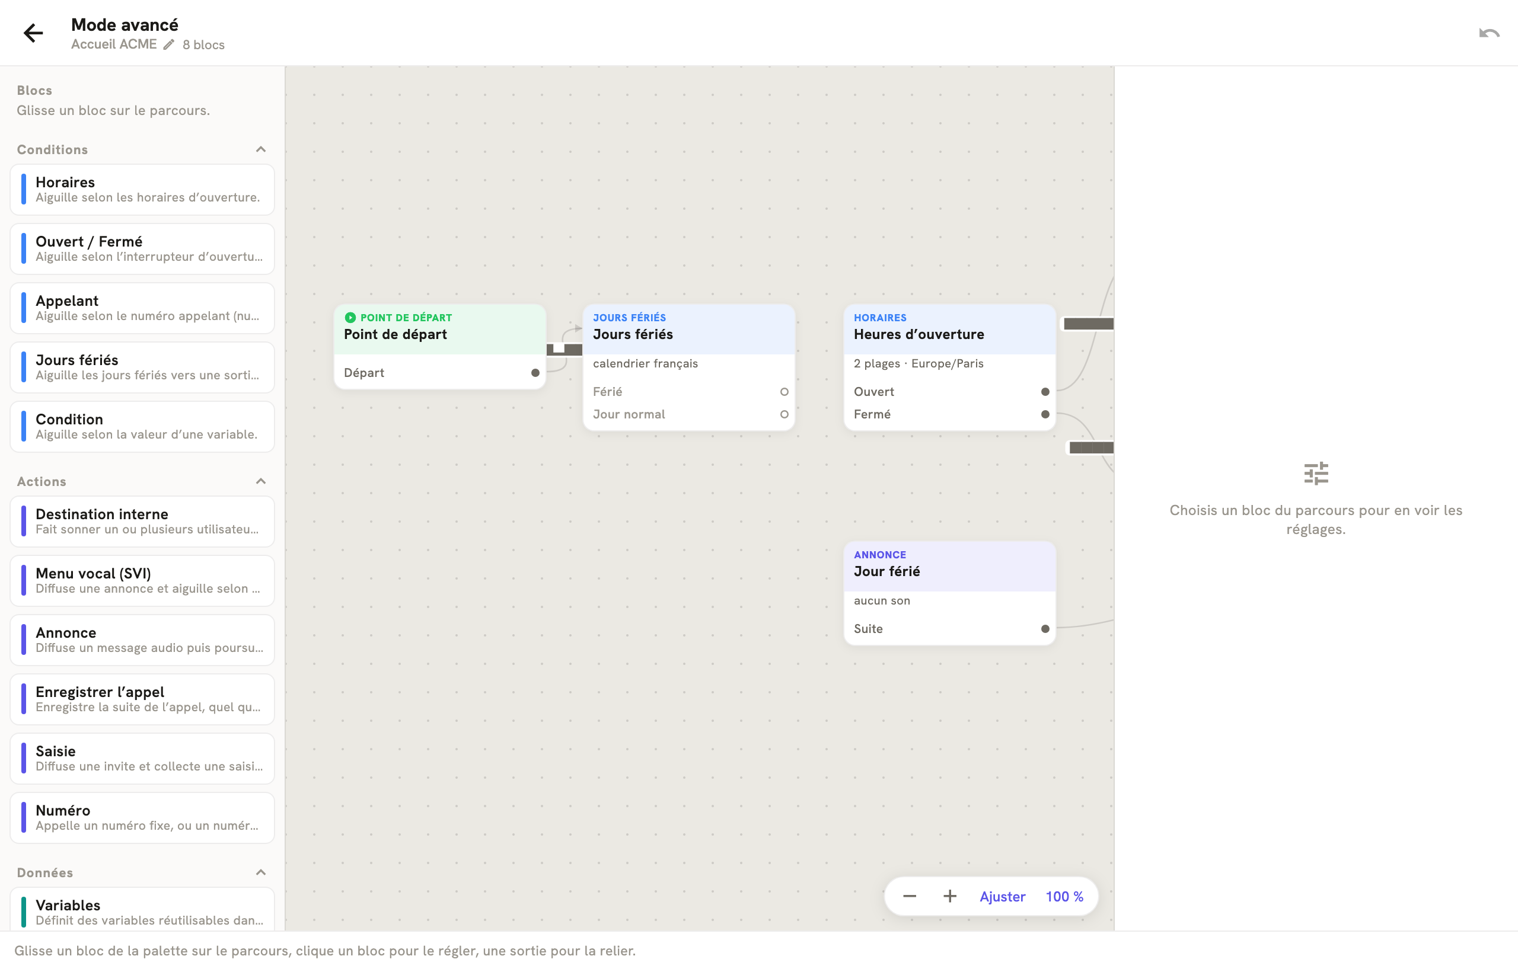This screenshot has height=972, width=1518.
Task: Select the Destination interne palette block
Action: coord(142,522)
